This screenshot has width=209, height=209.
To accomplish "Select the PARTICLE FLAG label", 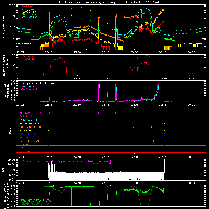I will (x=29, y=141).
